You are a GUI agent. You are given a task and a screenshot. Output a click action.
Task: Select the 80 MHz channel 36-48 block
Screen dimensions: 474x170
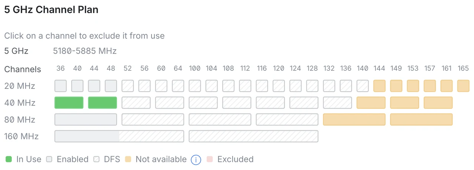pos(86,120)
